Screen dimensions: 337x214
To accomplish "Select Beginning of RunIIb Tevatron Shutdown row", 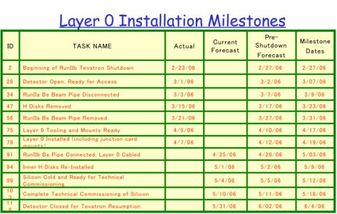I will point(169,68).
